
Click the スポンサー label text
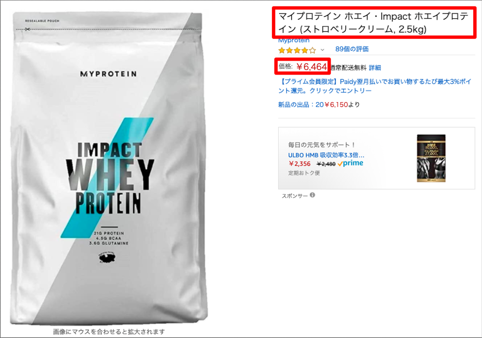click(x=295, y=195)
